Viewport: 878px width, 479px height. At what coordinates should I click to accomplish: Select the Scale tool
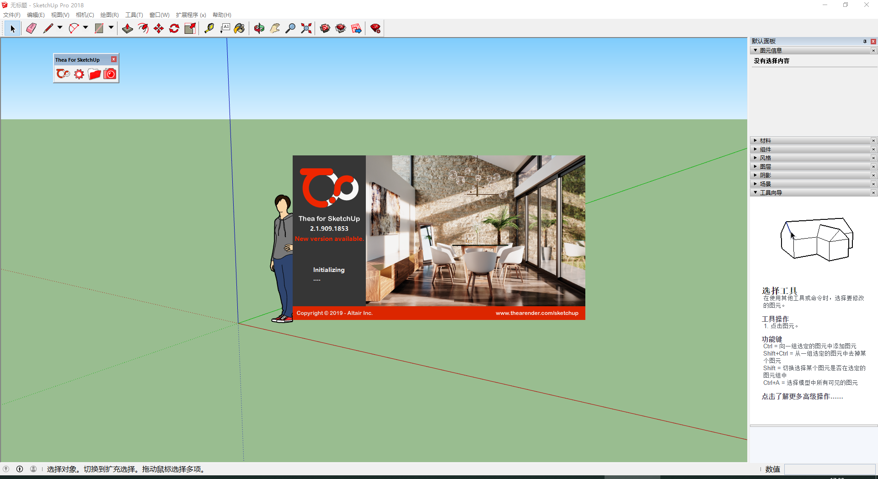coord(190,29)
